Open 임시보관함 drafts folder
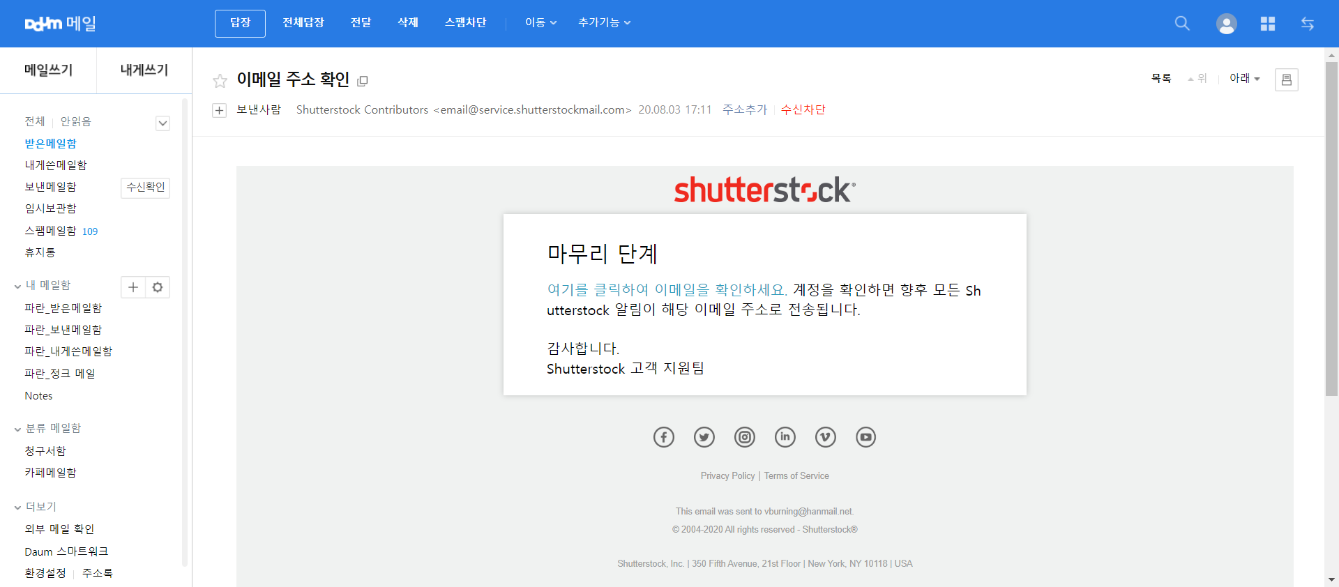 click(51, 208)
